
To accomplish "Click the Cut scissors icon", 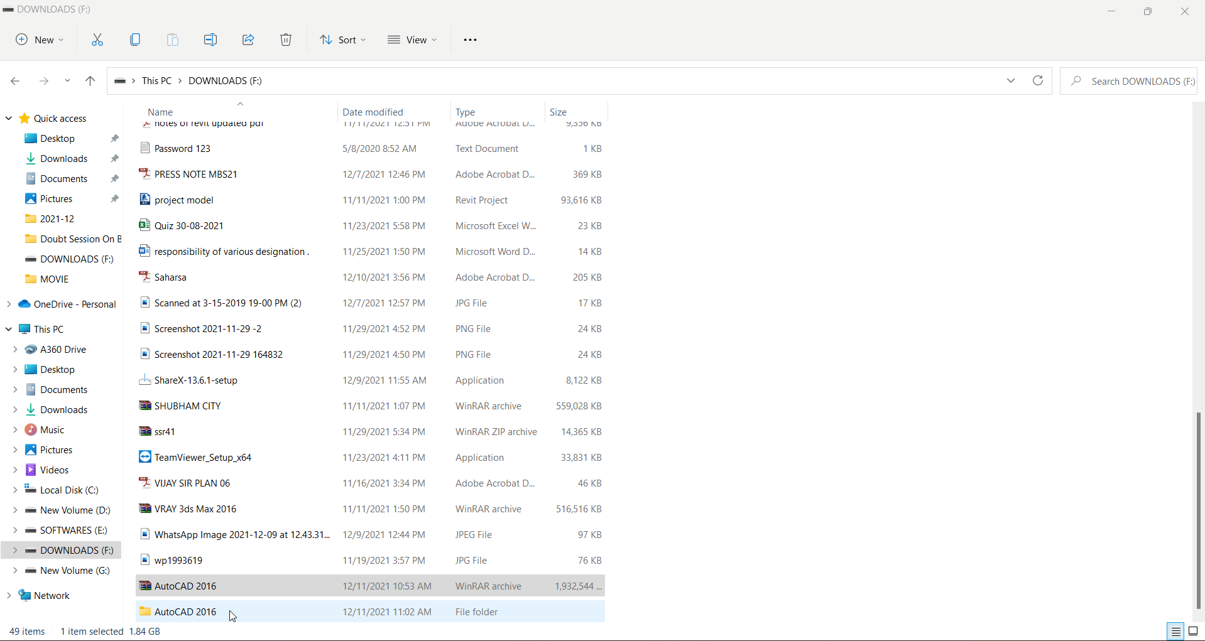I will point(97,40).
